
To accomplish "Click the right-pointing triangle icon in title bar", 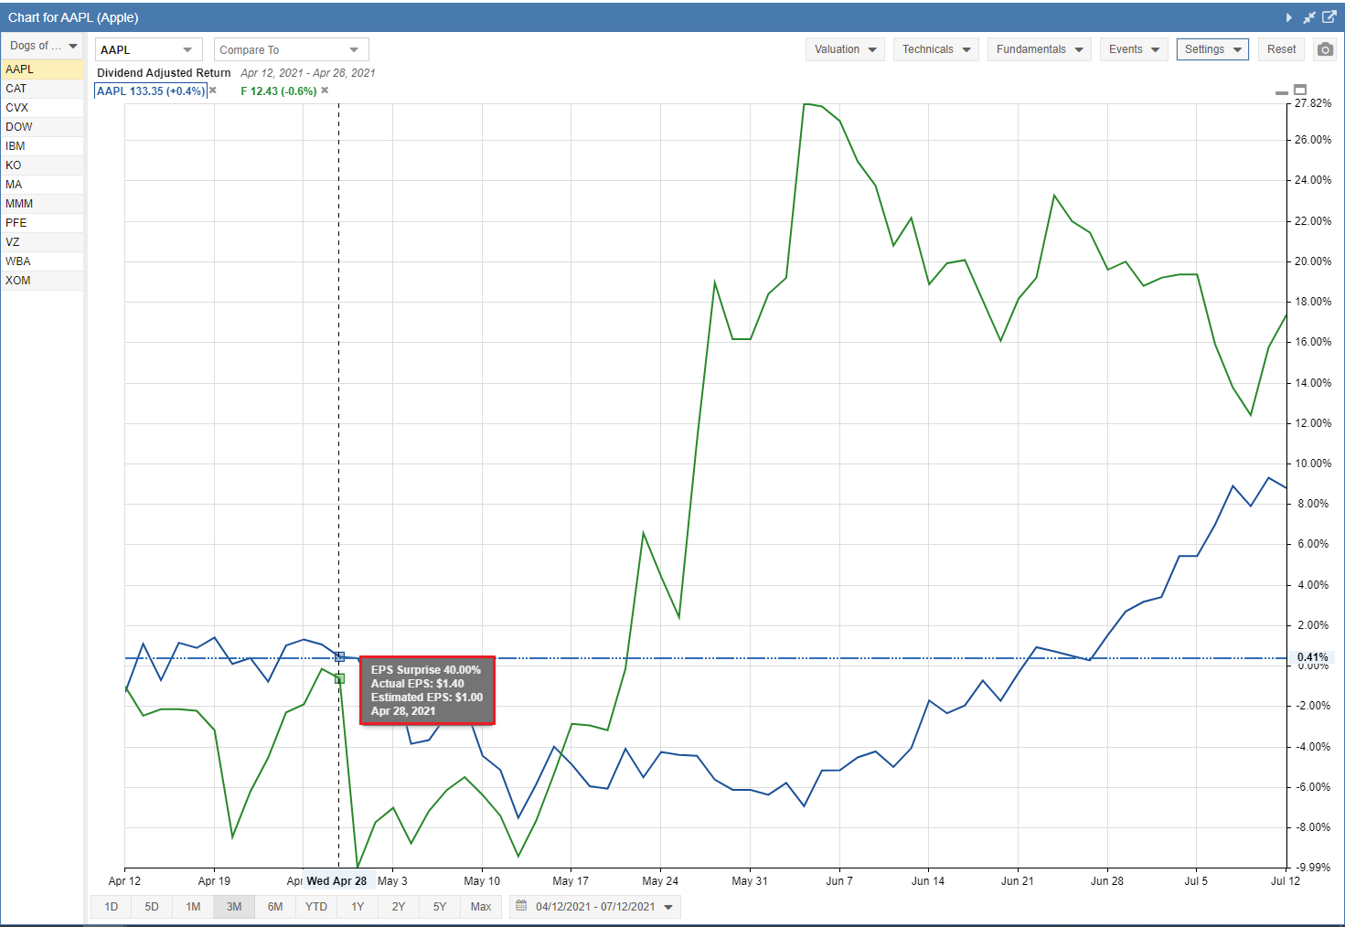I will [1289, 17].
